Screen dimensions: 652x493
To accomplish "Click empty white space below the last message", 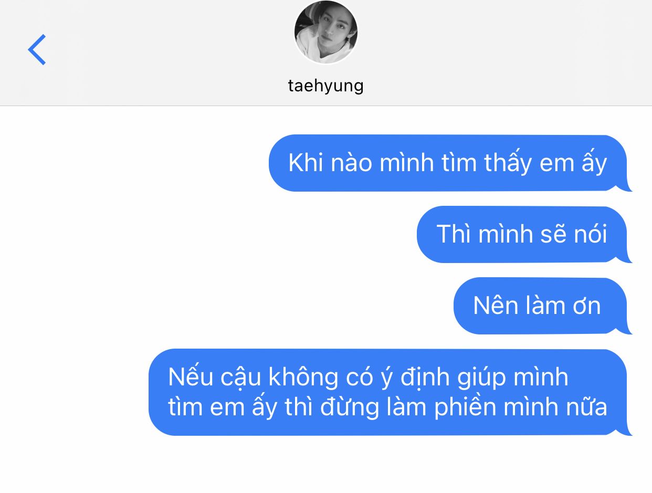I will tap(325, 466).
